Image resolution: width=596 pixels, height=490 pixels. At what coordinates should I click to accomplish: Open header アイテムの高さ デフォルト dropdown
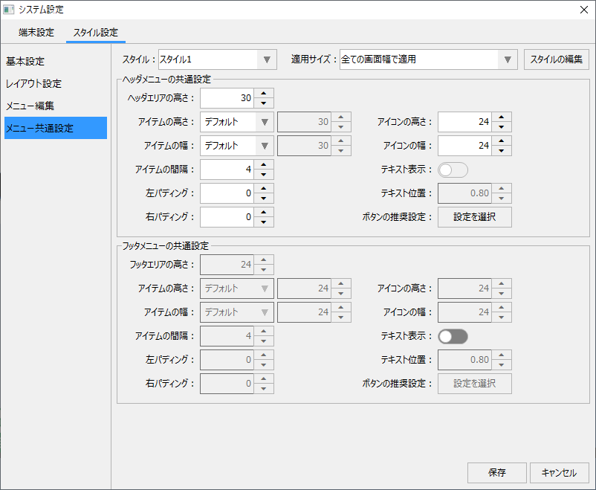point(236,122)
